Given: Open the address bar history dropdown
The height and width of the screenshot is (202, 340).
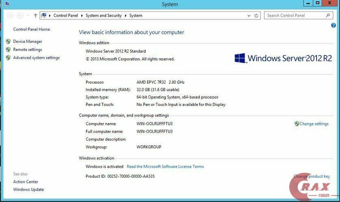Looking at the screenshot, I should pyautogui.click(x=249, y=16).
